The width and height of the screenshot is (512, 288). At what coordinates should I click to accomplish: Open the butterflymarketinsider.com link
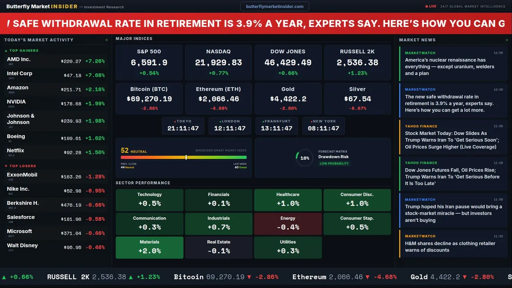click(274, 6)
